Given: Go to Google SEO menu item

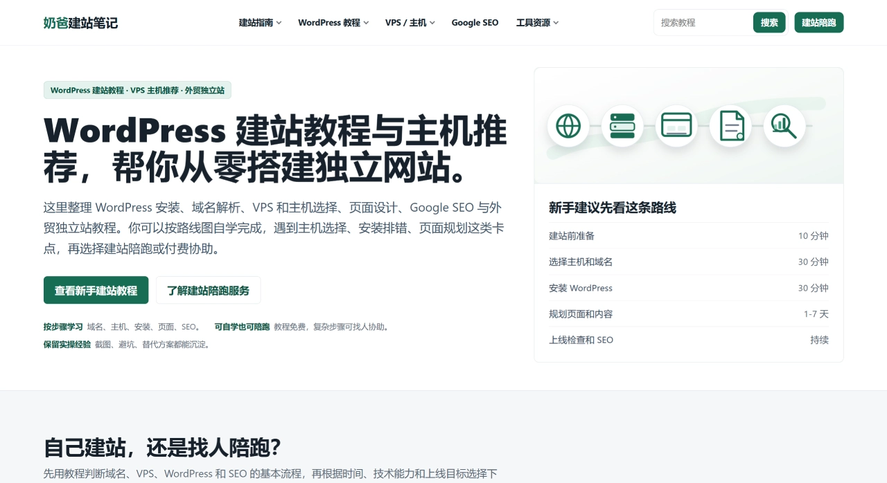Looking at the screenshot, I should (x=475, y=23).
